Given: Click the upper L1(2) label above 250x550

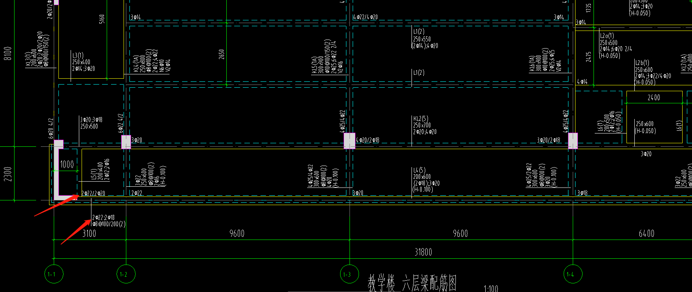Looking at the screenshot, I should point(419,32).
